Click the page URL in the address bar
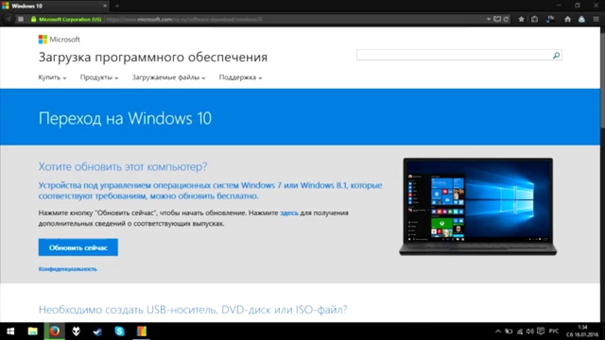Screen dimensions: 605x340 pyautogui.click(x=184, y=19)
